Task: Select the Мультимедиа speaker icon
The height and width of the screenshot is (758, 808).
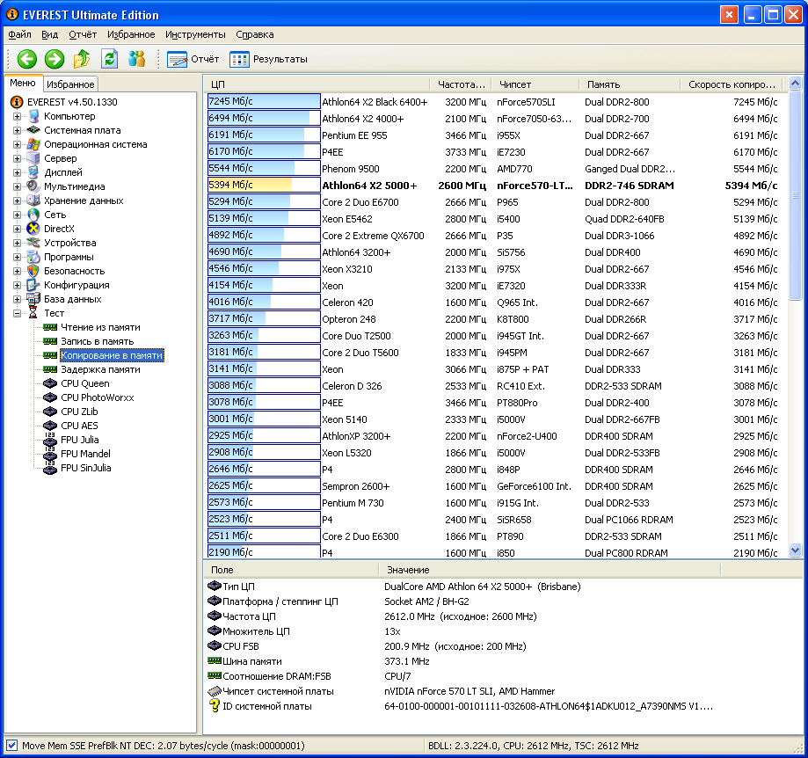Action: (33, 186)
